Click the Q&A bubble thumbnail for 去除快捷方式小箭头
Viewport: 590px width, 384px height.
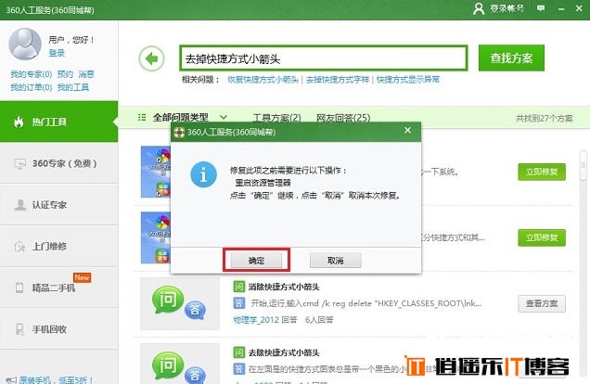coord(179,364)
